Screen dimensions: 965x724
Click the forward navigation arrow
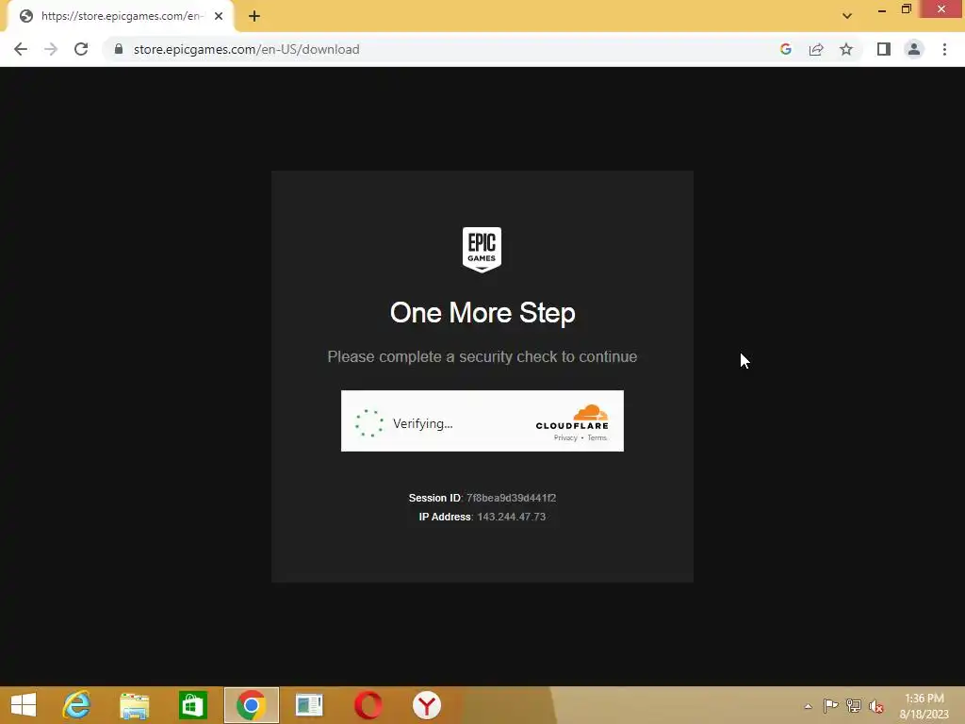coord(51,49)
